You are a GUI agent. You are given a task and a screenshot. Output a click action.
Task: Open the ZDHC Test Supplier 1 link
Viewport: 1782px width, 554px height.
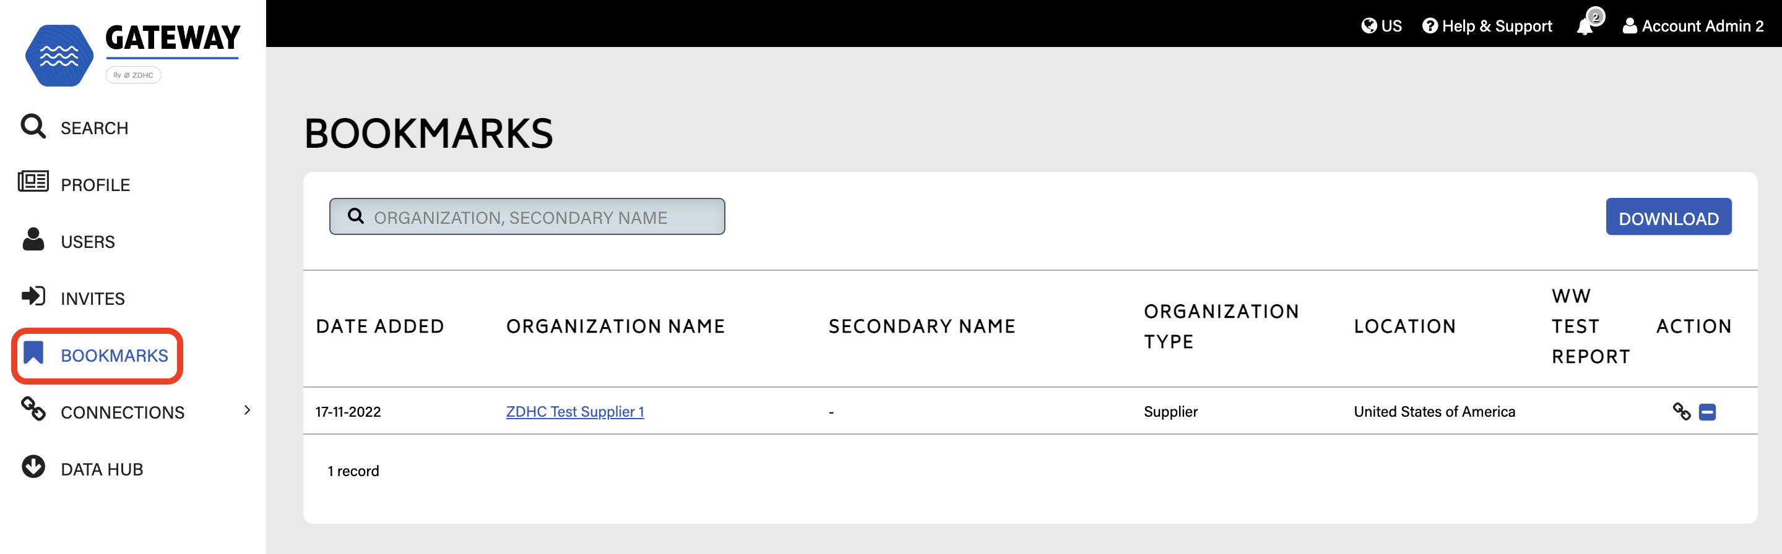(x=574, y=412)
